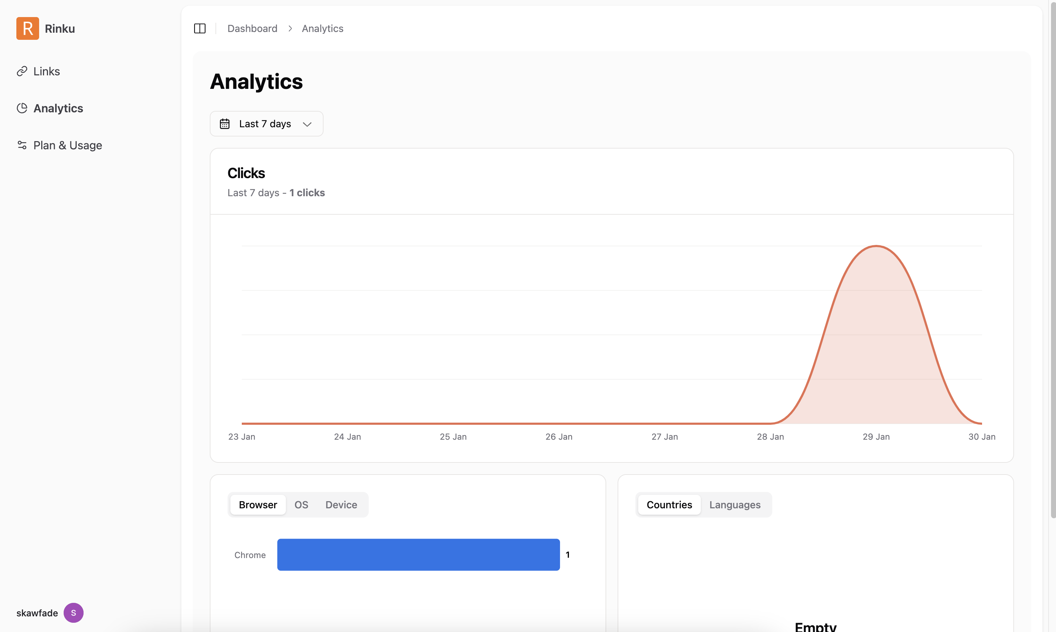
Task: Click the clicks chart peak at 29 Jan
Action: pos(876,246)
